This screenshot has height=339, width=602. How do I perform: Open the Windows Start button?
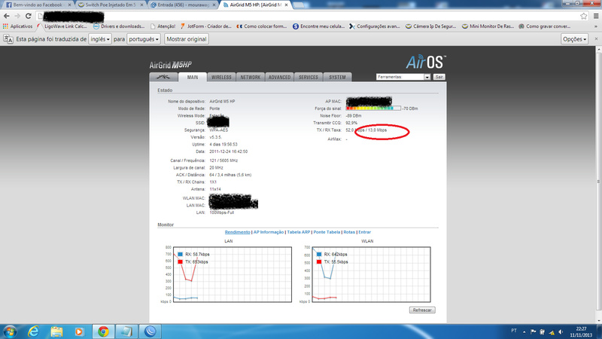tap(10, 331)
